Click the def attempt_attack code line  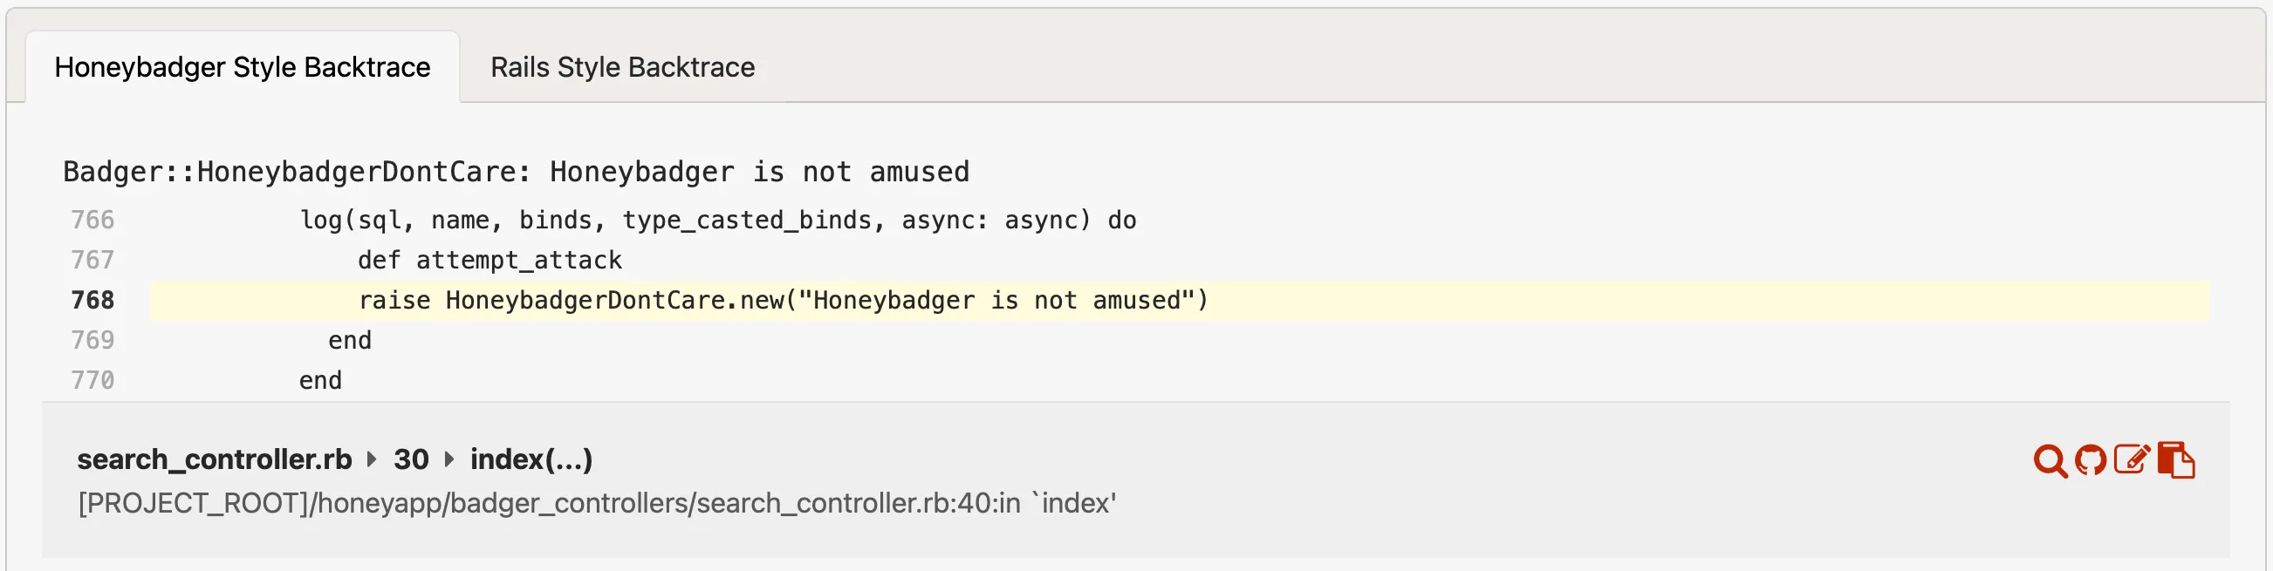click(x=490, y=260)
